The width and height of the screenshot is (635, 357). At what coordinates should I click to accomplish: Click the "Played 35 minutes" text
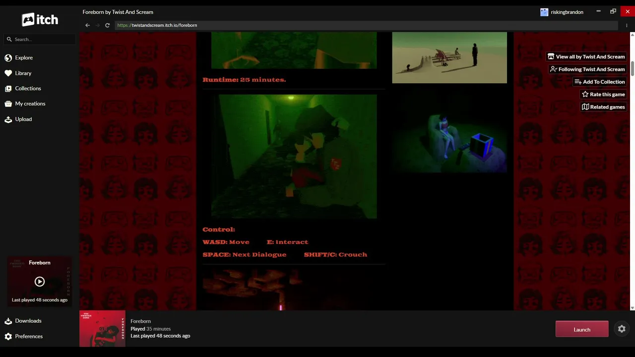click(150, 329)
